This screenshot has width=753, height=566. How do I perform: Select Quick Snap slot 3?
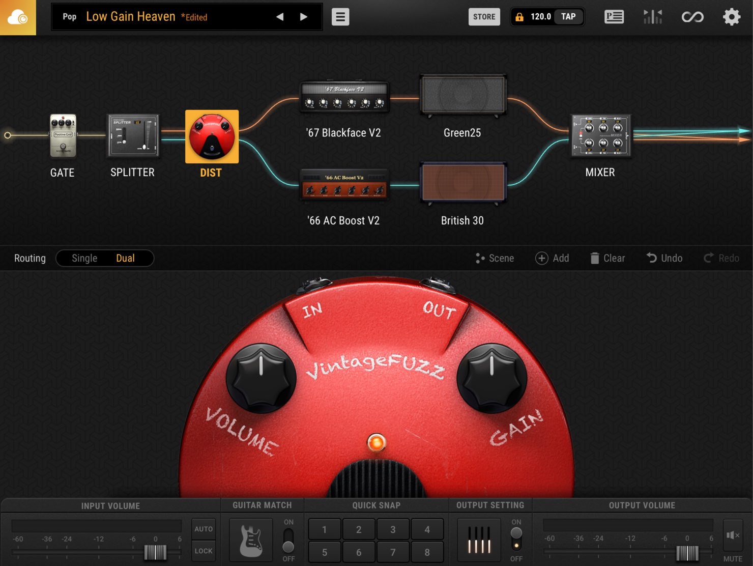tap(393, 529)
